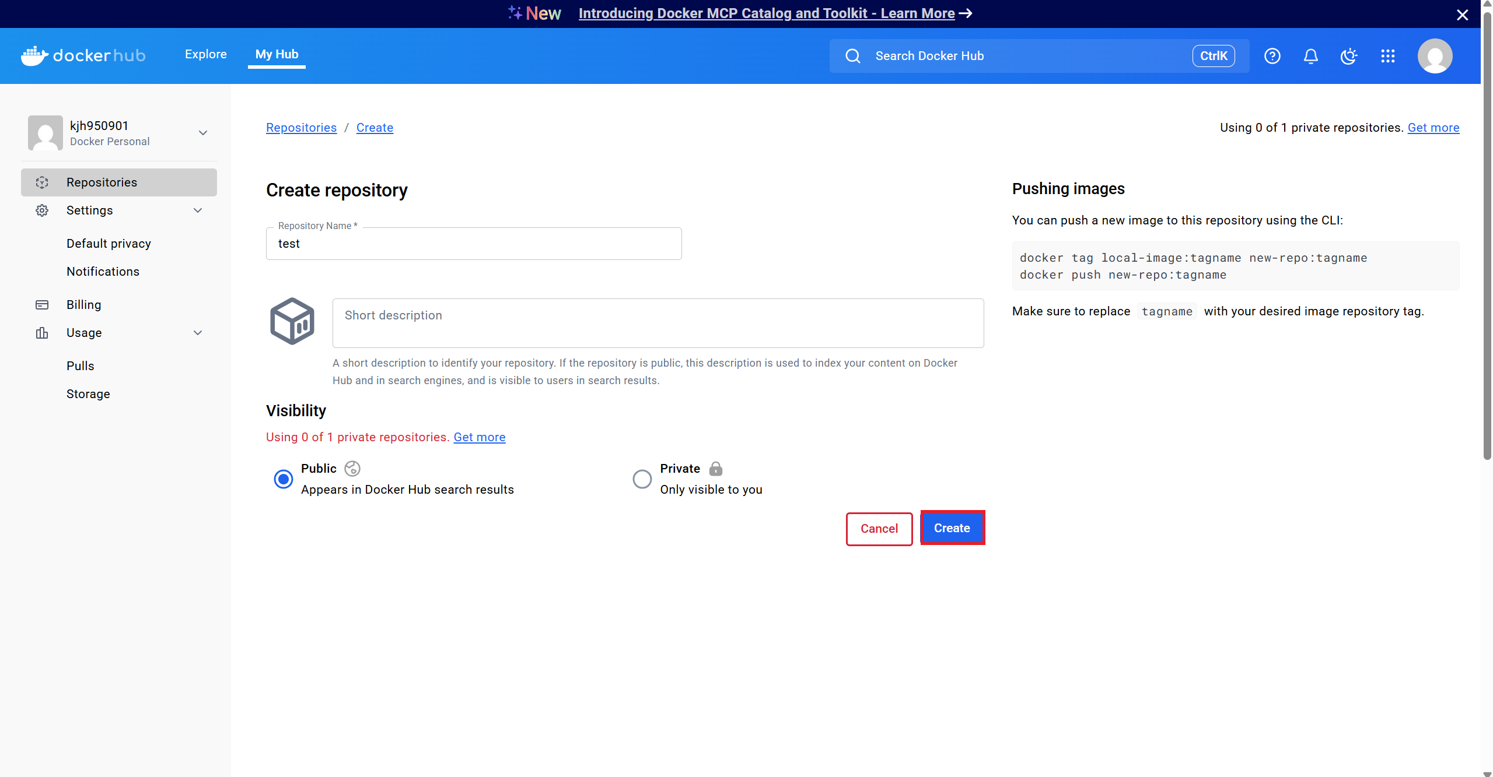Open Default privacy in sidebar
1493x777 pixels.
109,244
